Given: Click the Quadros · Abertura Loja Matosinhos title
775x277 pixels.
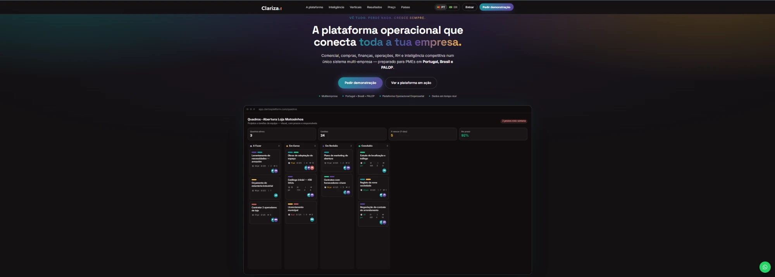Looking at the screenshot, I should click(275, 119).
